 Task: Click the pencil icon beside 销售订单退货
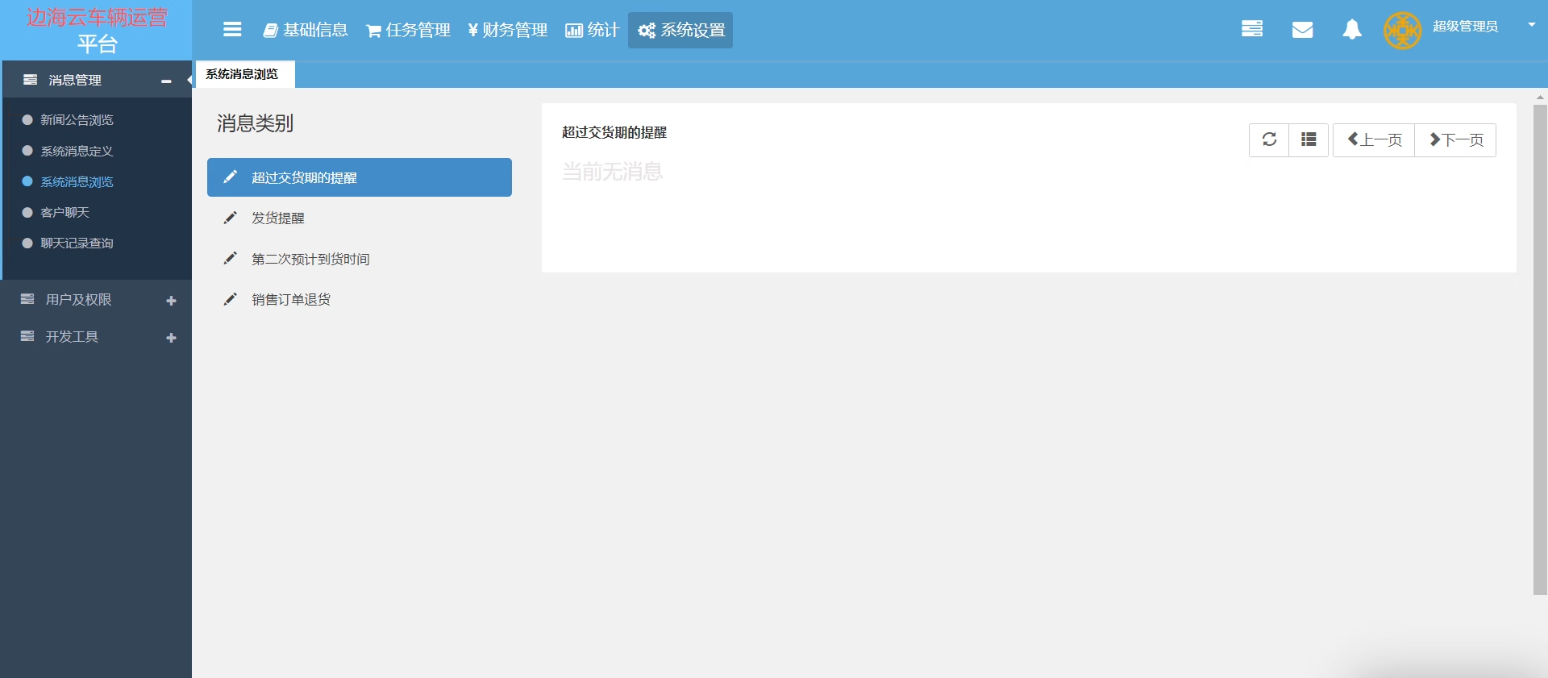[x=230, y=299]
